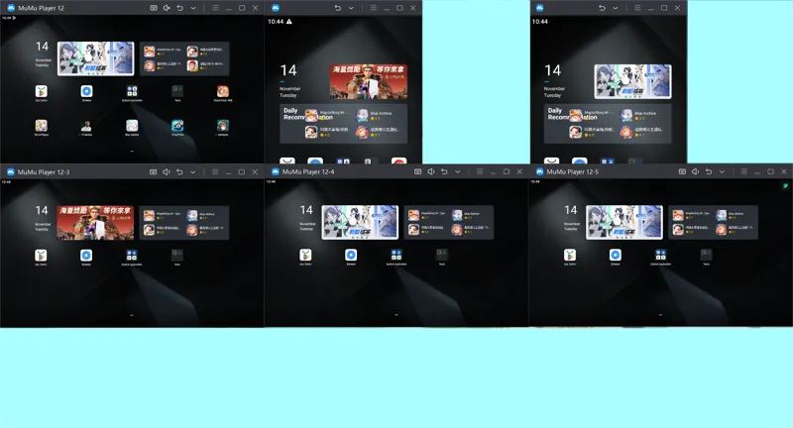Open keyboard mapping in MuMu Player 12-3
Viewport: 793px width, 428px height.
pos(153,171)
